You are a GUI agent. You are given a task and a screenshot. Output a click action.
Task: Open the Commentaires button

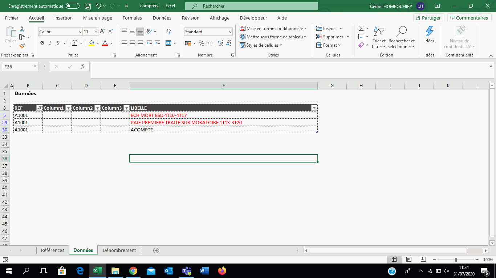click(x=469, y=18)
